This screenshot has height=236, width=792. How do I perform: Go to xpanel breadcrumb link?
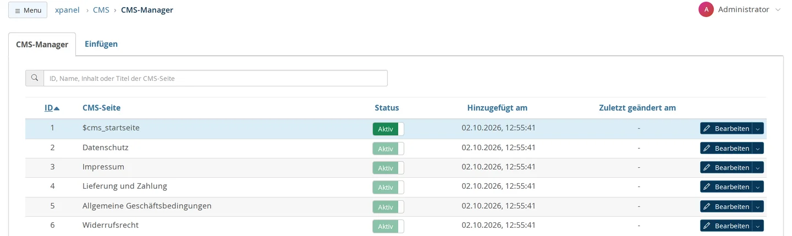coord(67,10)
